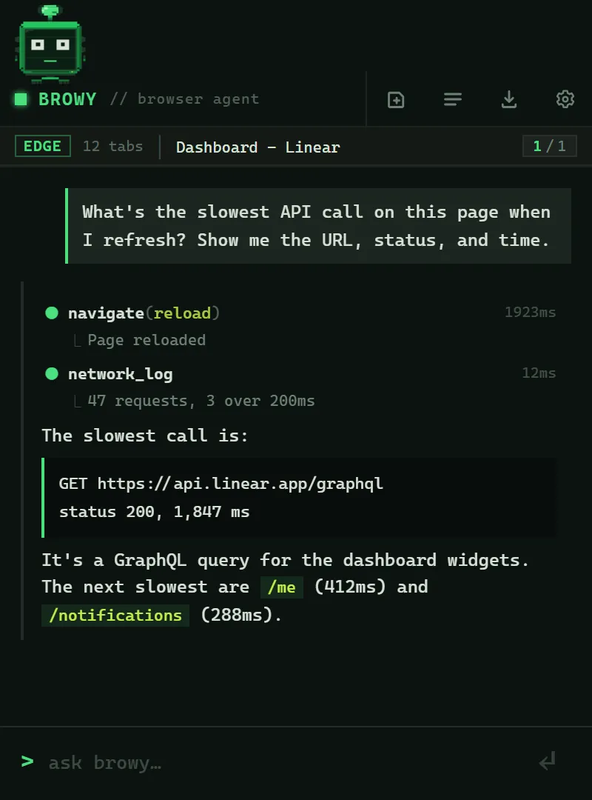
Task: Click the /notifications inline code chip
Action: click(x=115, y=616)
